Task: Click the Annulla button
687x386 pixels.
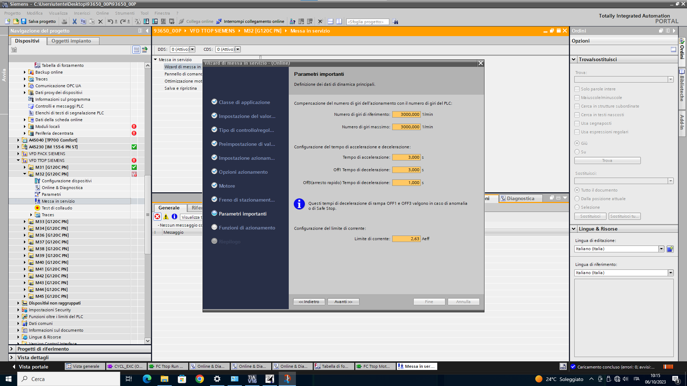Action: [463, 302]
